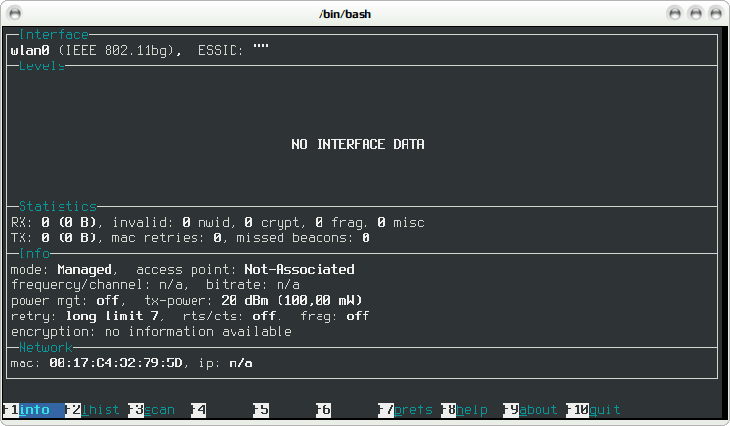
Task: Click the NO INTERFACE DATA message
Action: (x=358, y=144)
